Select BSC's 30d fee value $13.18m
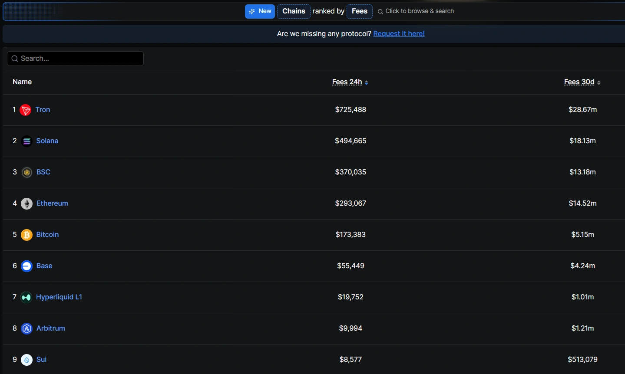This screenshot has height=374, width=625. (583, 172)
